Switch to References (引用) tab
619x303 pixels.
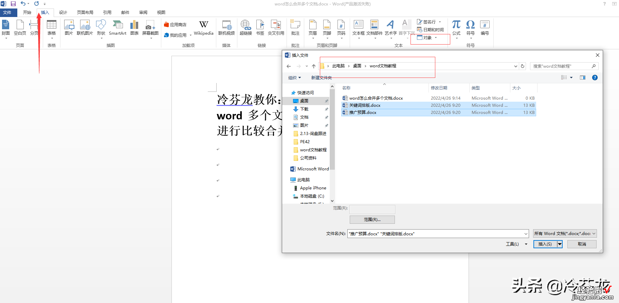pyautogui.click(x=107, y=13)
